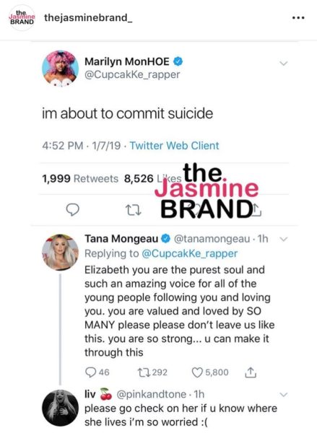317x433 pixels.
Task: Open thejasminebrand profile picture logo
Action: (22, 17)
